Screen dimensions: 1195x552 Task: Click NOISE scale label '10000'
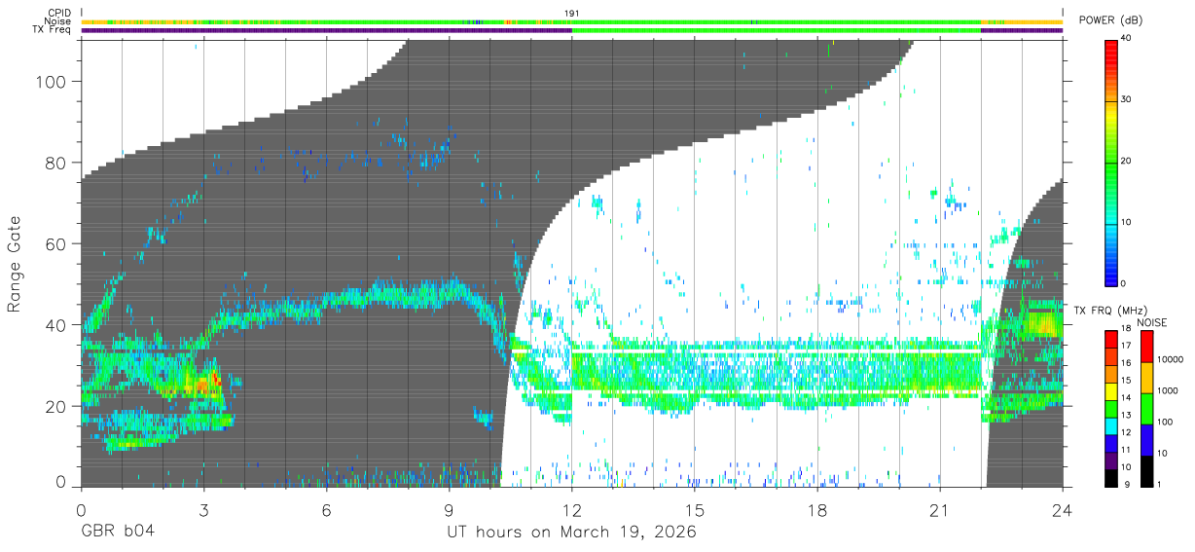[x=1171, y=360]
